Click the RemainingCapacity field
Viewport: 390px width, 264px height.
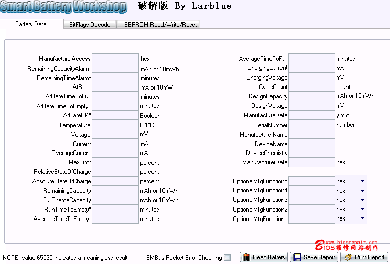115,191
